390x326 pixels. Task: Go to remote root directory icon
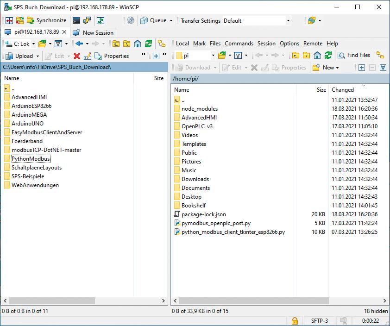[x=306, y=55]
